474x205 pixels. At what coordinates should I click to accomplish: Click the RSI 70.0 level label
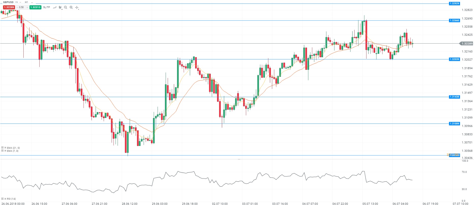[464, 172]
